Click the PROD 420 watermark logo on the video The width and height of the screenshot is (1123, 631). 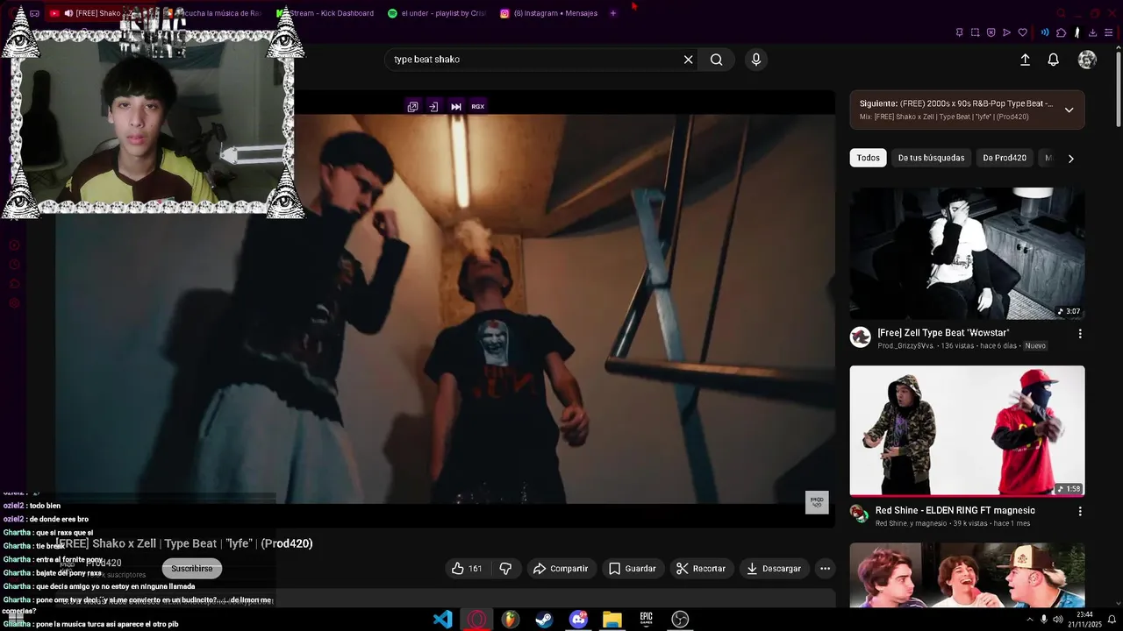click(817, 502)
